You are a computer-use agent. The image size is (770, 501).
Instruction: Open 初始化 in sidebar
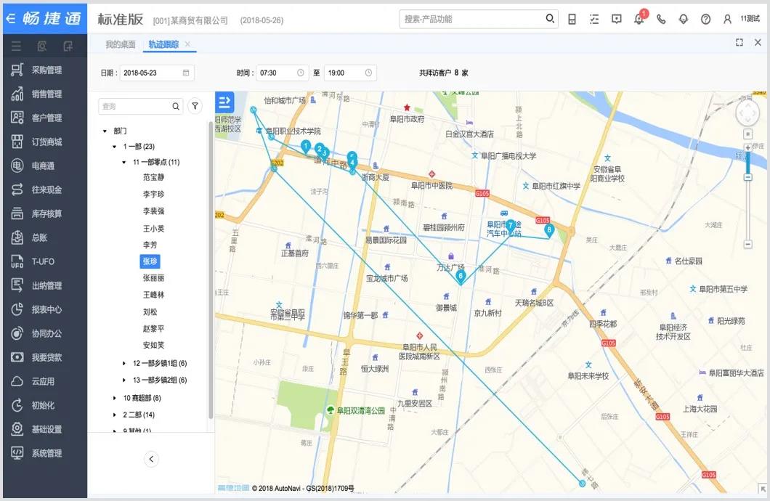coord(45,405)
